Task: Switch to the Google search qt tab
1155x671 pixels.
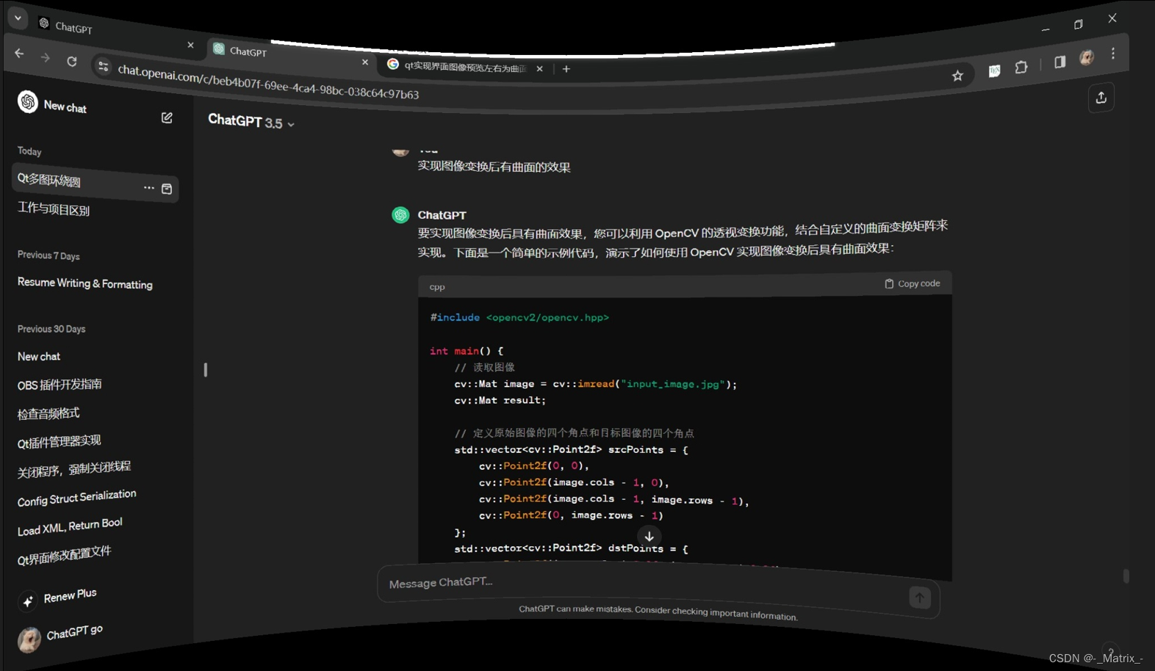Action: 465,68
